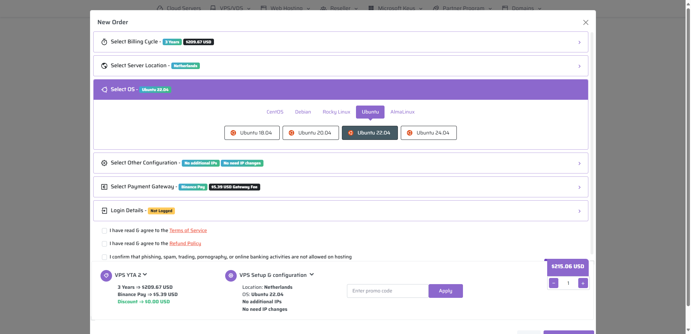The width and height of the screenshot is (691, 334).
Task: Open the VPS/VDS dropdown in the navigation
Action: [x=249, y=8]
